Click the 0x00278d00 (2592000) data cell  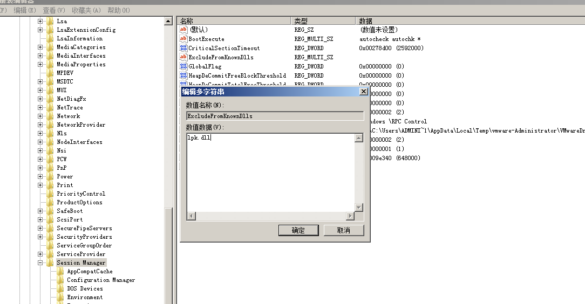tap(391, 48)
